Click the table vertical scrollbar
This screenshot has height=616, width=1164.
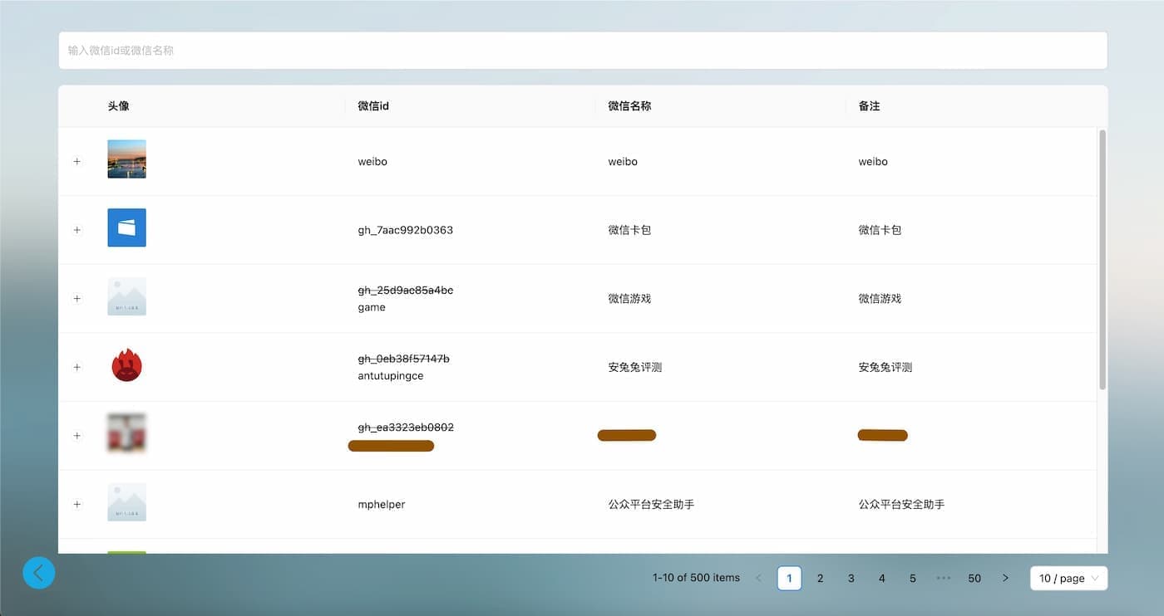[x=1102, y=259]
